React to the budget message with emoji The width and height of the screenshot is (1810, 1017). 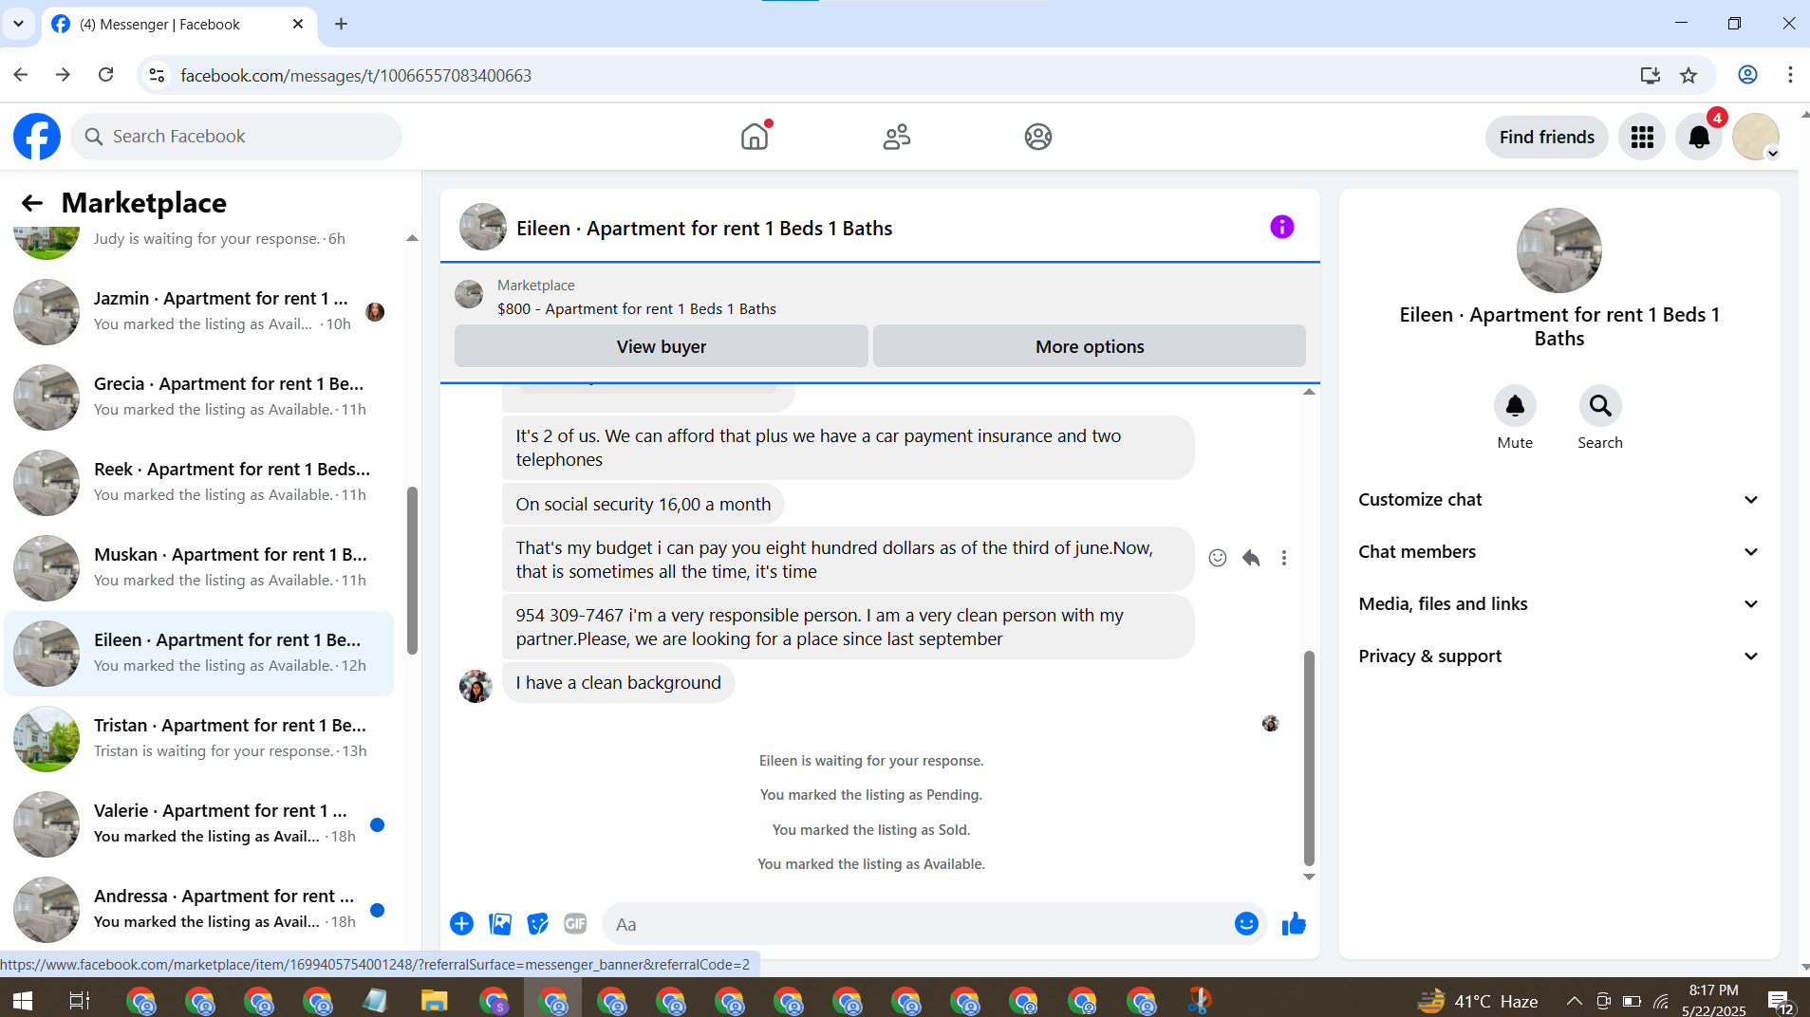[1218, 558]
